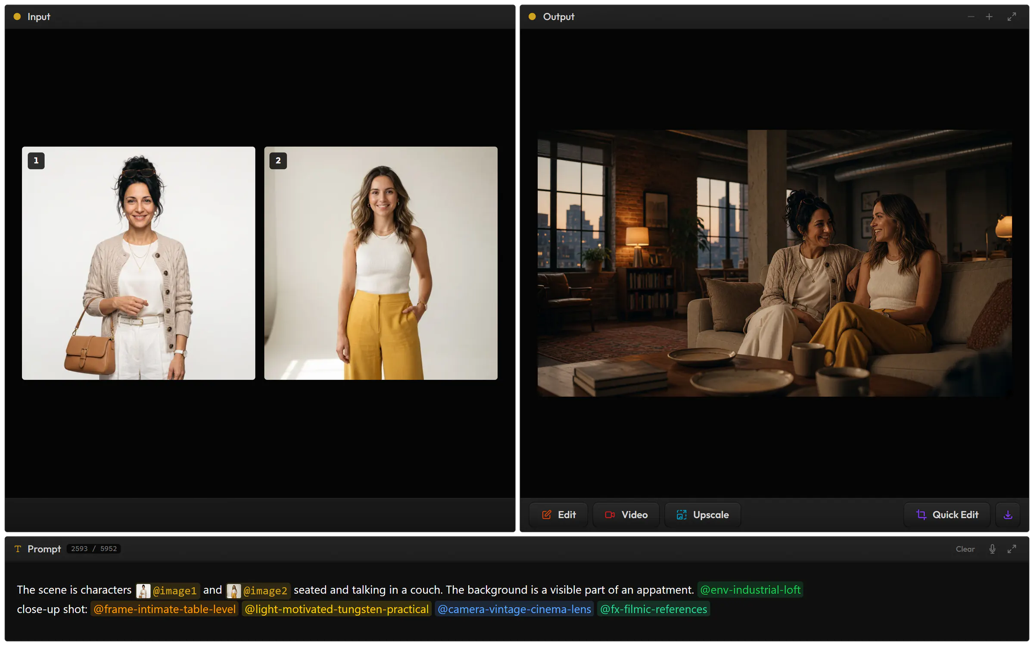Zoom in the Output panel with plus icon
Viewport: 1034px width, 646px height.
989,17
